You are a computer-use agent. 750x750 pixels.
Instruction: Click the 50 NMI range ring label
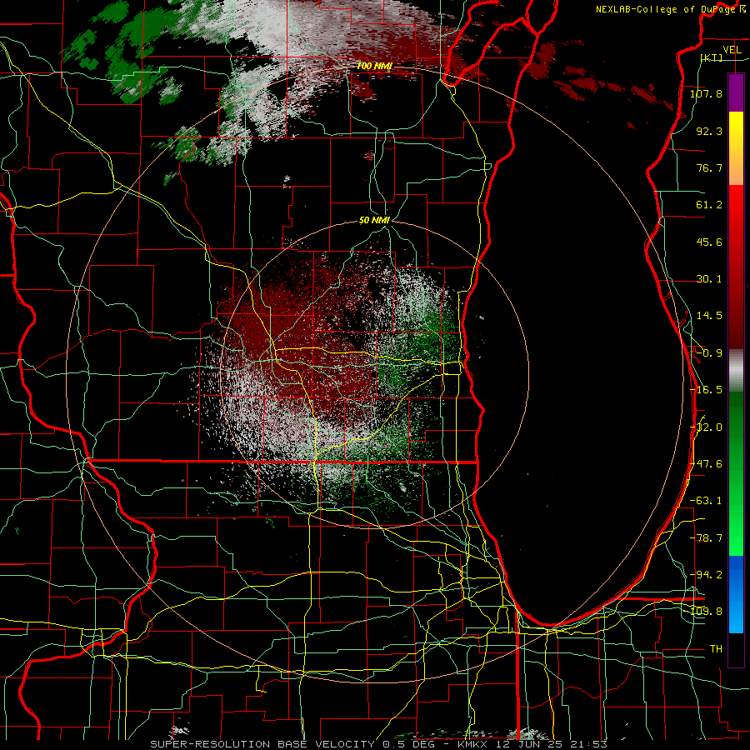tap(374, 220)
